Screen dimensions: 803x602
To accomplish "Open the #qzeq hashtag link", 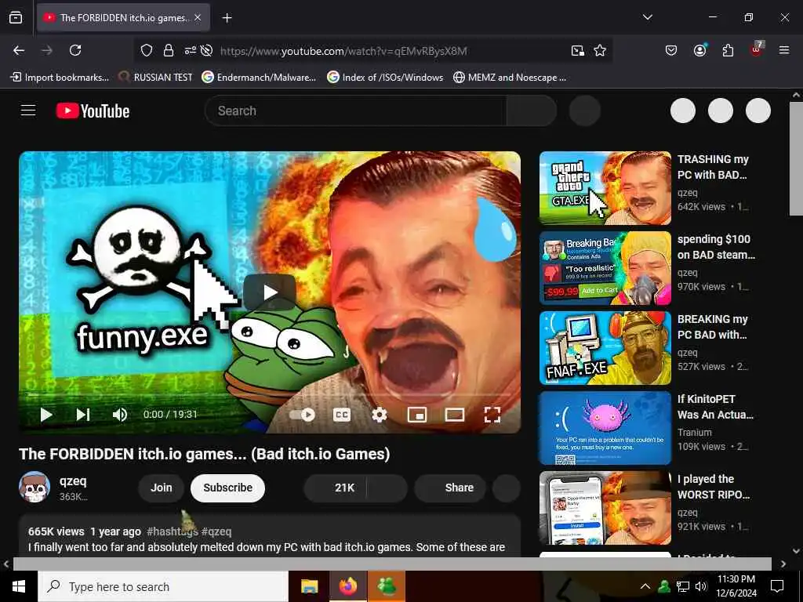I will 216,531.
